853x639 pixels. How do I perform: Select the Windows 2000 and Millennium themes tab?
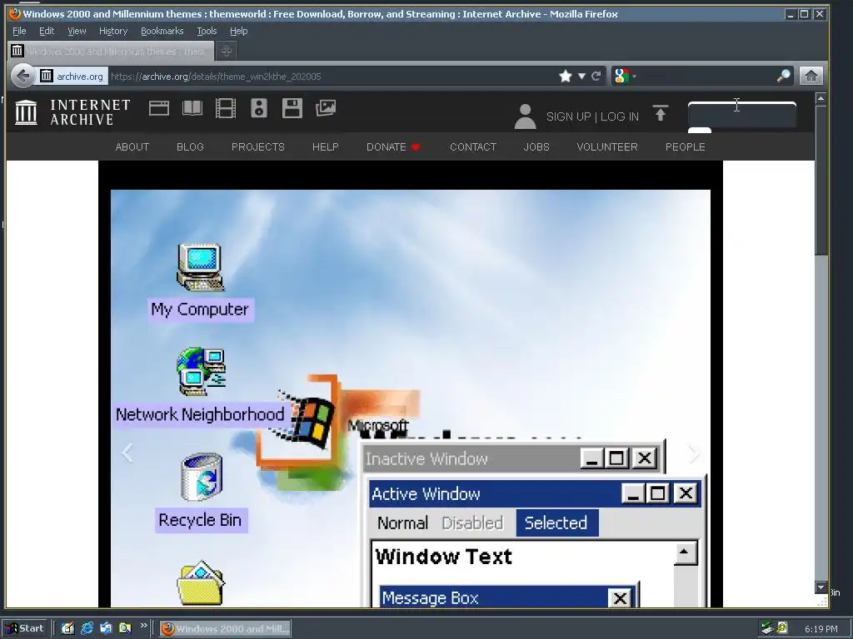pyautogui.click(x=111, y=51)
